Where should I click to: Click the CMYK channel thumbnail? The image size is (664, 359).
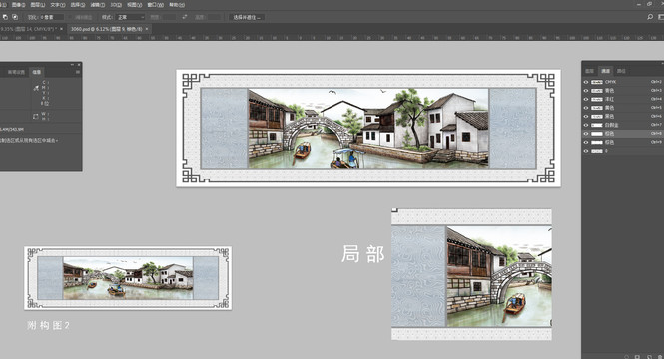click(x=597, y=82)
